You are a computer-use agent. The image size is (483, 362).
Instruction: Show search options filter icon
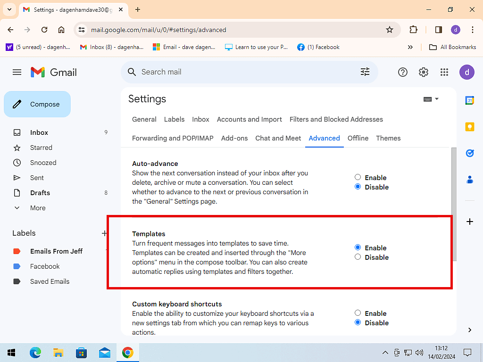pos(365,72)
